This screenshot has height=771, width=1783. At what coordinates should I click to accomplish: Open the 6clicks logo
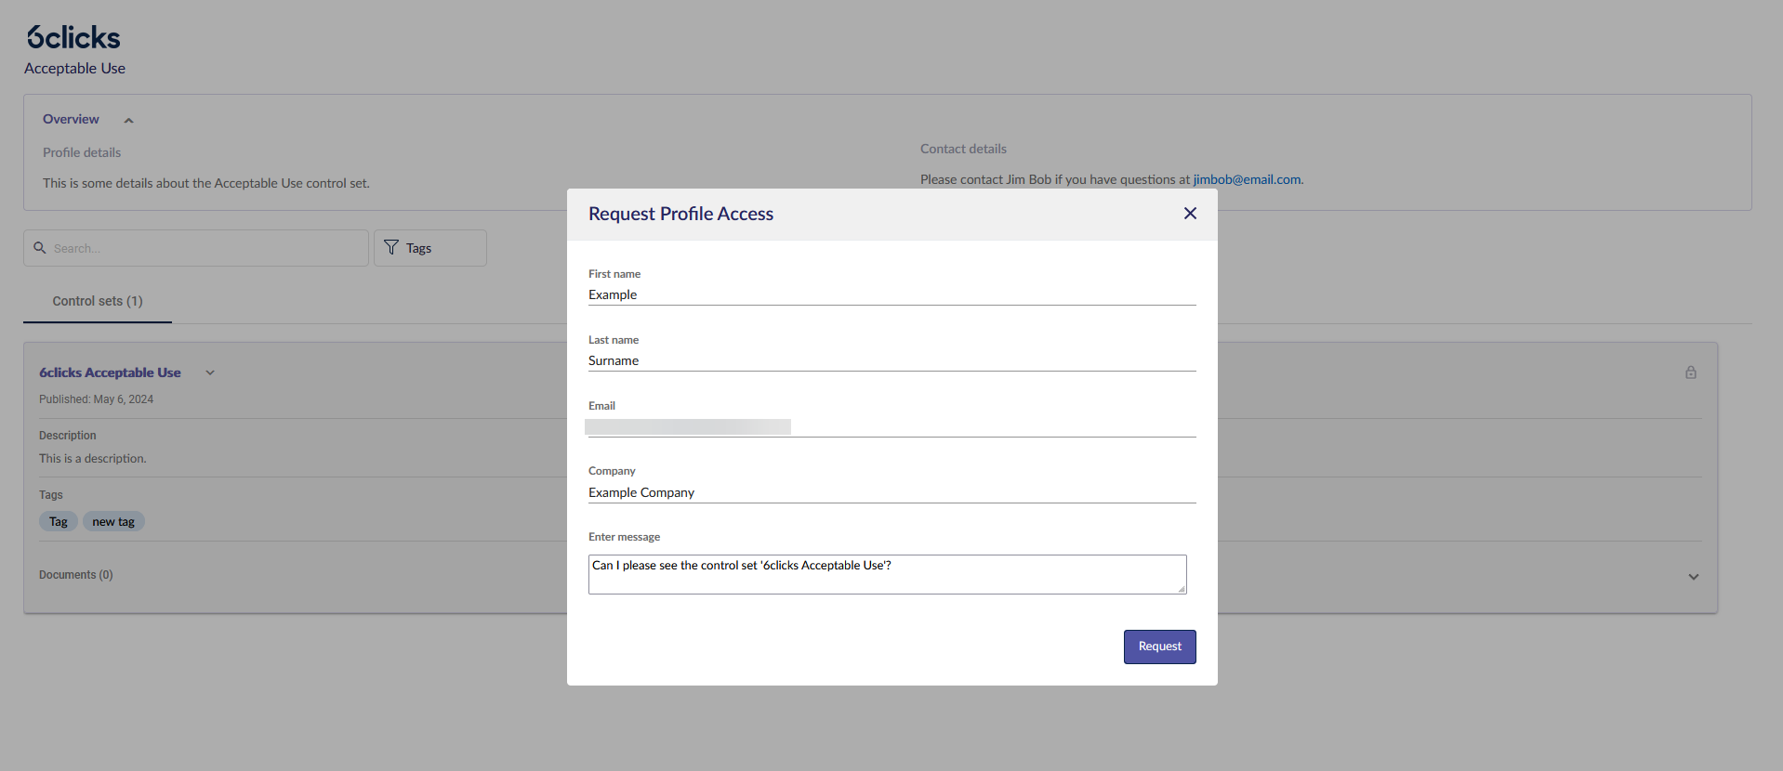tap(73, 37)
